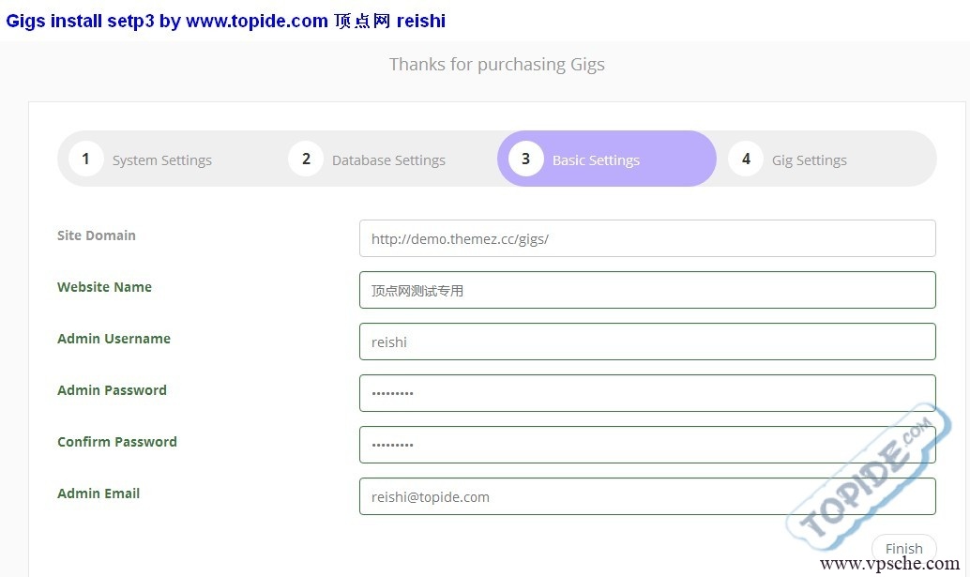The width and height of the screenshot is (970, 577).
Task: Open the System Settings step
Action: pos(161,160)
